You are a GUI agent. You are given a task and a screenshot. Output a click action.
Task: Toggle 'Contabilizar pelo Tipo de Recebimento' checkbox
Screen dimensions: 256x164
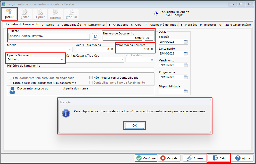[x=91, y=82]
